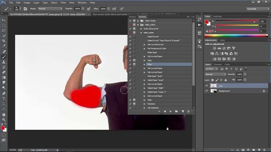Hide the area layer

click(x=207, y=86)
